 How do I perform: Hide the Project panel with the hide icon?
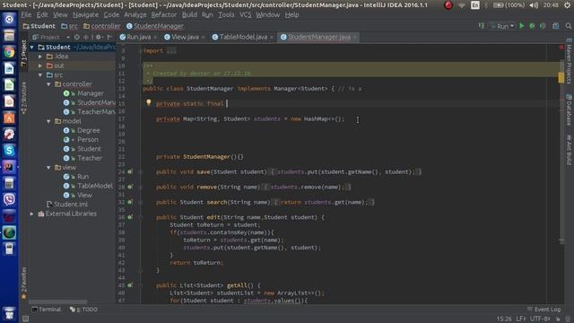(109, 37)
